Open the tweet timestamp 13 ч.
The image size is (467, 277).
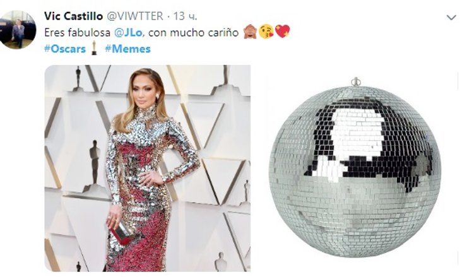[186, 16]
